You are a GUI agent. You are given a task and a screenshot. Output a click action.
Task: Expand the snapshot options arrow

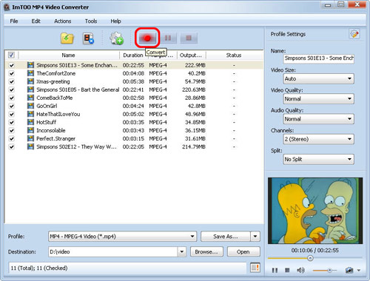(x=359, y=271)
